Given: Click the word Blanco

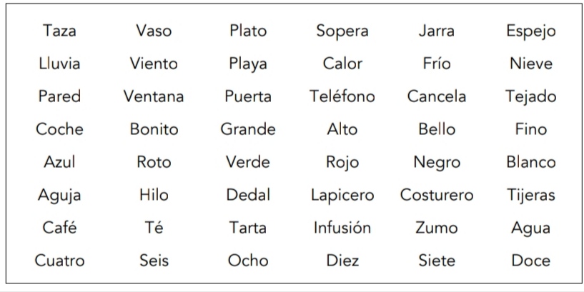Looking at the screenshot, I should (530, 162).
